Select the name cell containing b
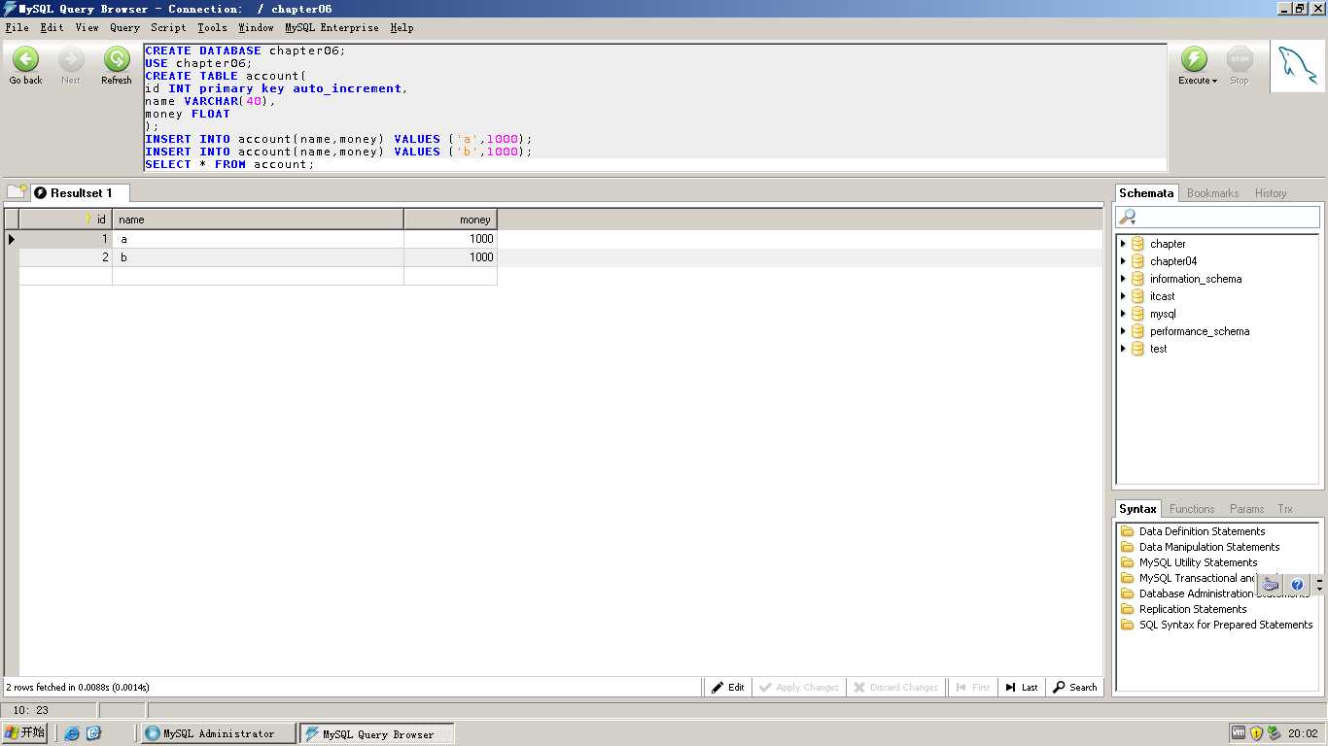The width and height of the screenshot is (1328, 746). click(258, 257)
